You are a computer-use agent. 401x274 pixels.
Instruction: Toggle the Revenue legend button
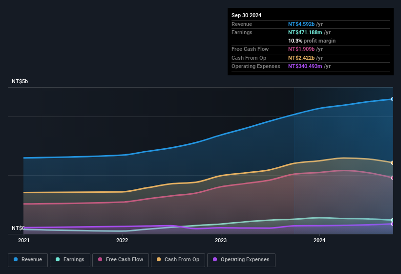[28, 260]
